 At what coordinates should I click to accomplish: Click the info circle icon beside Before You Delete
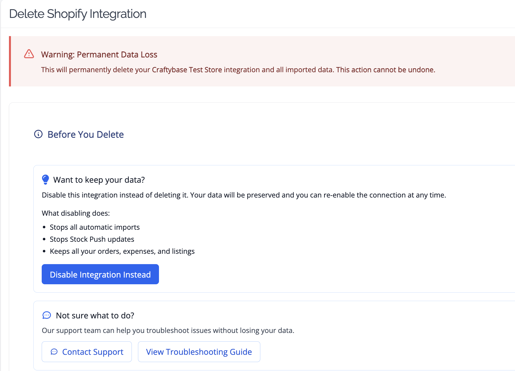38,134
